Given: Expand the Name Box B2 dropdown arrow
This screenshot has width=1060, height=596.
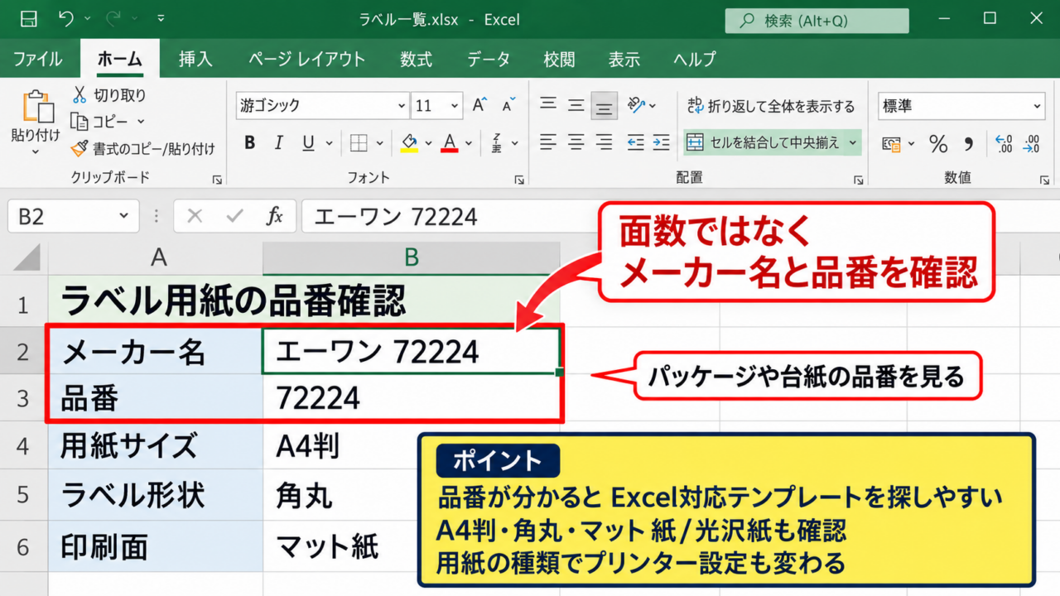Looking at the screenshot, I should click(x=123, y=217).
